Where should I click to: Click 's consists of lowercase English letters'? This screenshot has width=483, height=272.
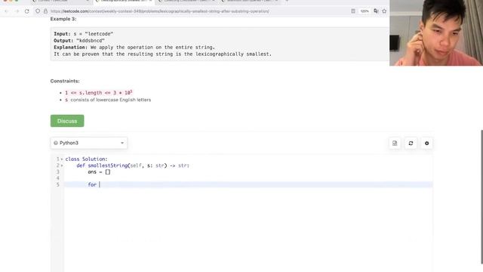(x=108, y=100)
